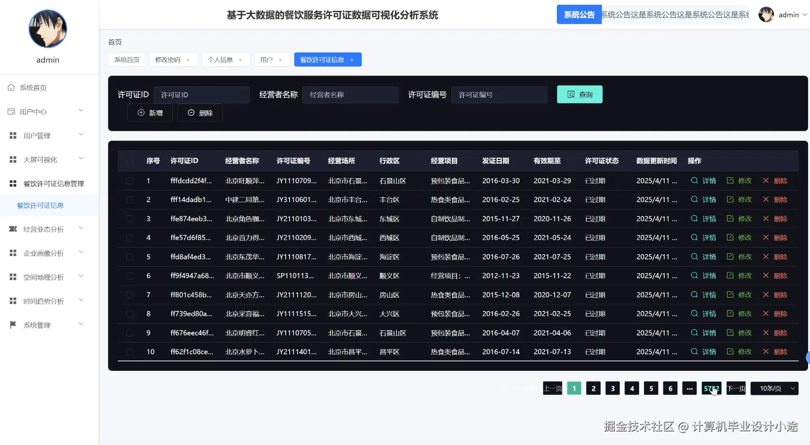The width and height of the screenshot is (810, 445).
Task: Expand the 系统管理 menu chevron
Action: (81, 324)
